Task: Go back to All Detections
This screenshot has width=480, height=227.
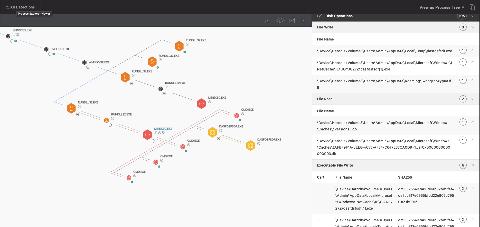Action: [20, 7]
